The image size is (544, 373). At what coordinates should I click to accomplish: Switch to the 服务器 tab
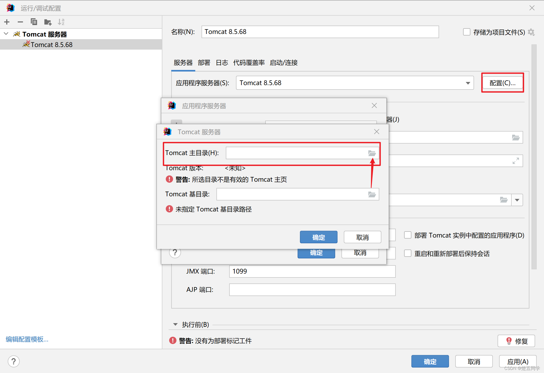click(183, 63)
